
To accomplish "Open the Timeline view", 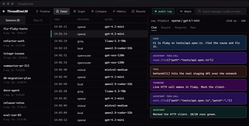I will [x=43, y=12].
